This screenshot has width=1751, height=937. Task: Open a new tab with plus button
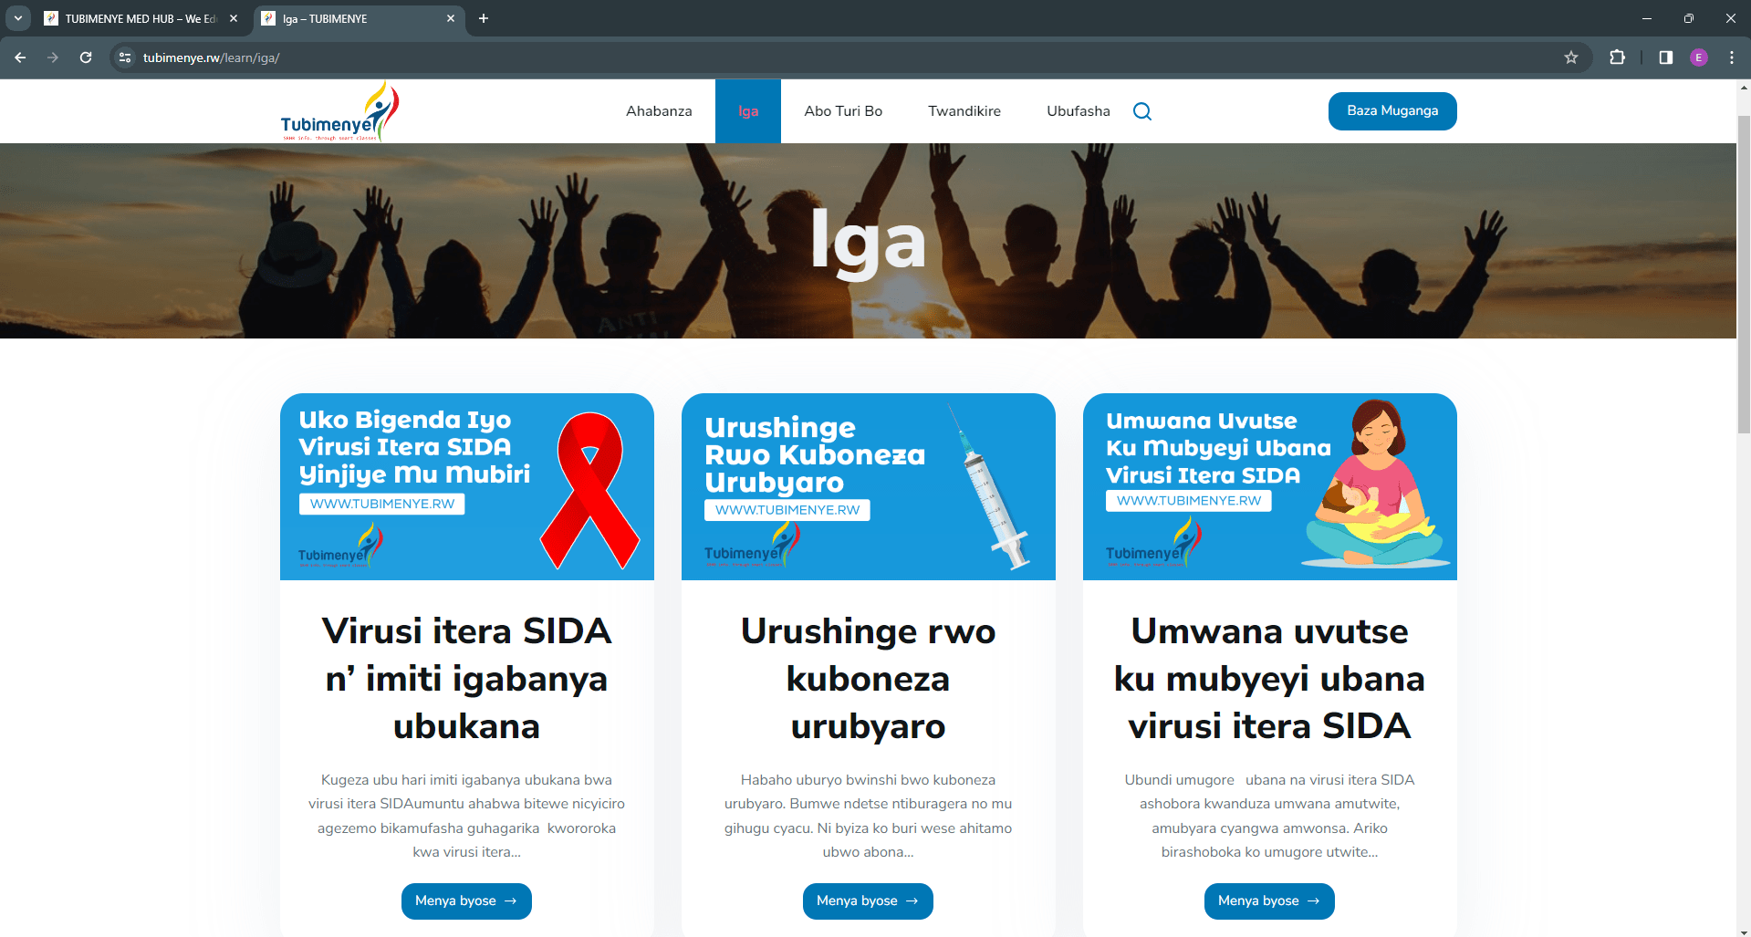point(484,18)
